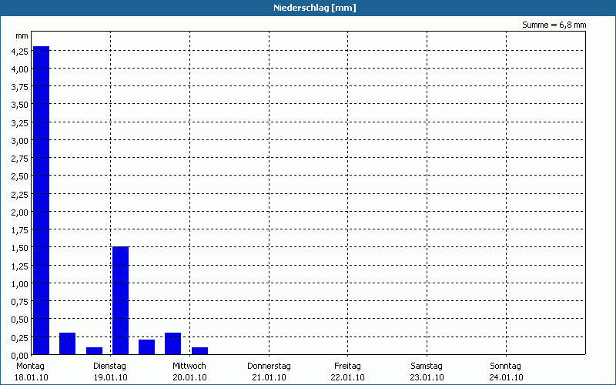Click the Niederschlag [mm] chart title
This screenshot has height=385, width=616.
coord(315,8)
